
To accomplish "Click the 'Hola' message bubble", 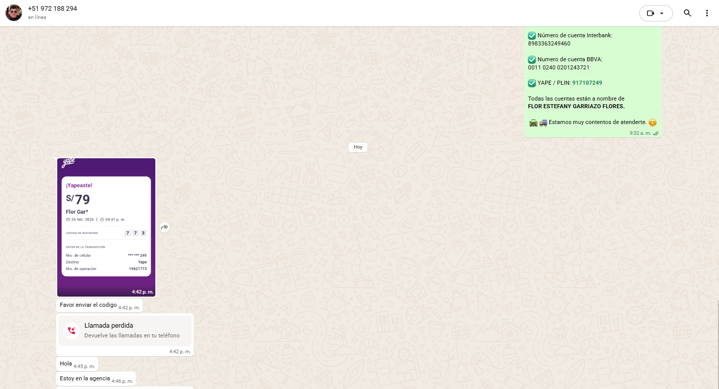I will click(66, 364).
